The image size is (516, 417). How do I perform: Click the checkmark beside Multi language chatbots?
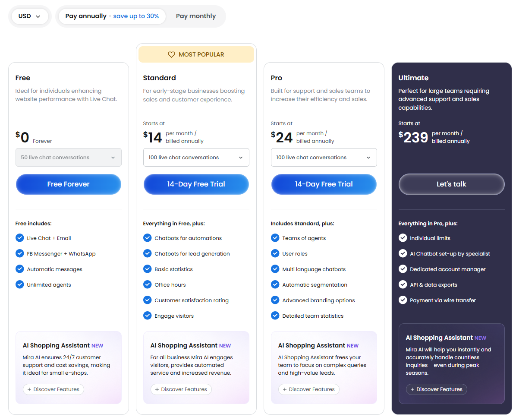tap(275, 269)
